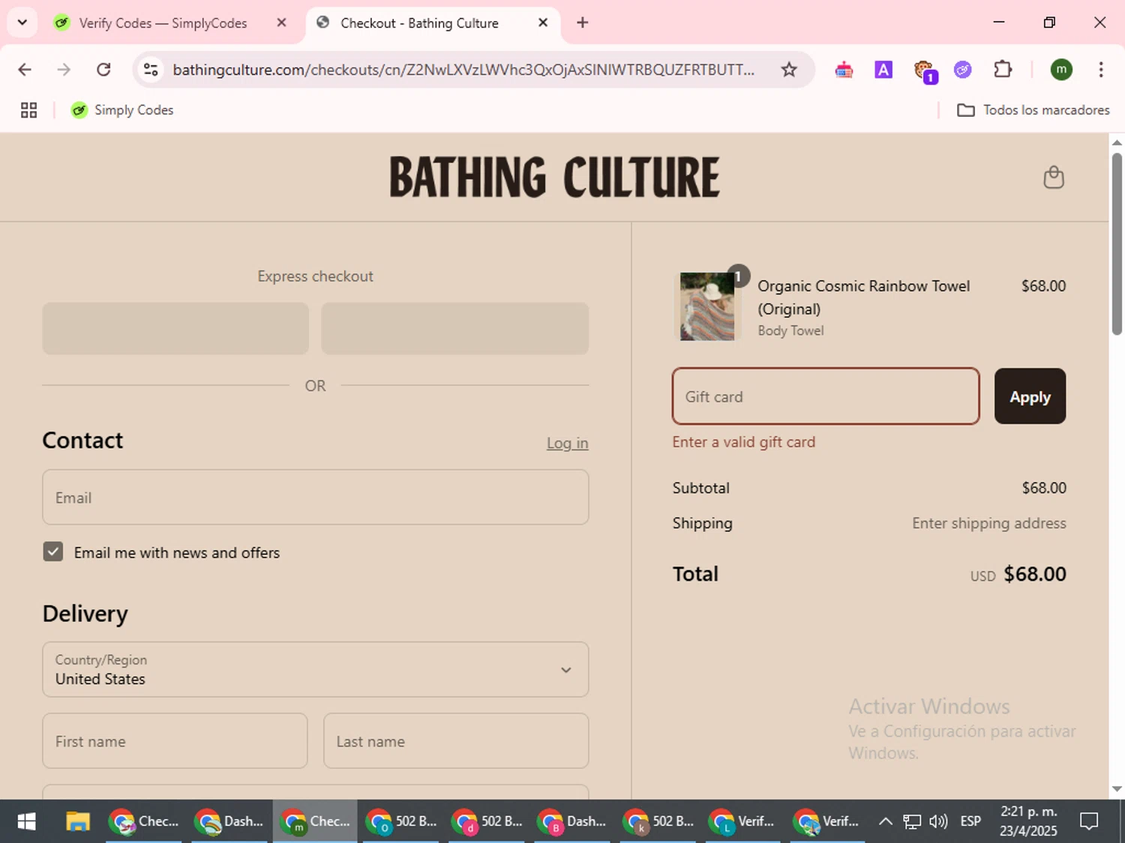Viewport: 1125px width, 843px height.
Task: Focus the Email field
Action: [x=315, y=498]
